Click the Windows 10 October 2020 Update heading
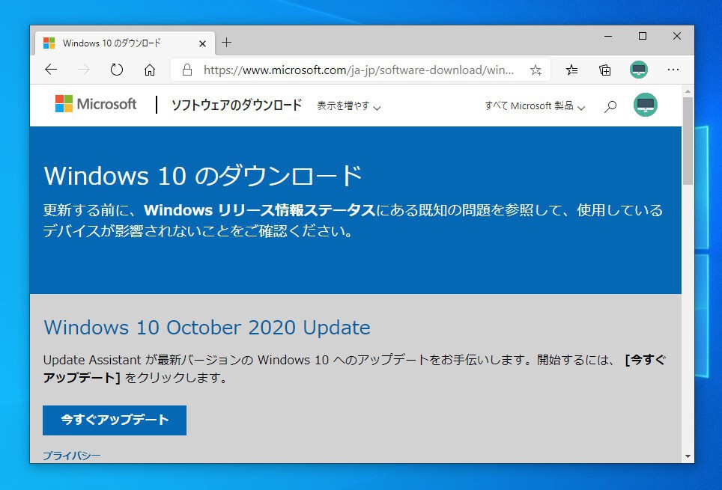This screenshot has width=722, height=490. pyautogui.click(x=207, y=328)
